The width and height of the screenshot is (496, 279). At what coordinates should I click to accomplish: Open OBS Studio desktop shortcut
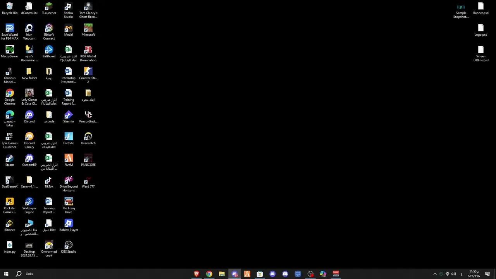point(69,248)
